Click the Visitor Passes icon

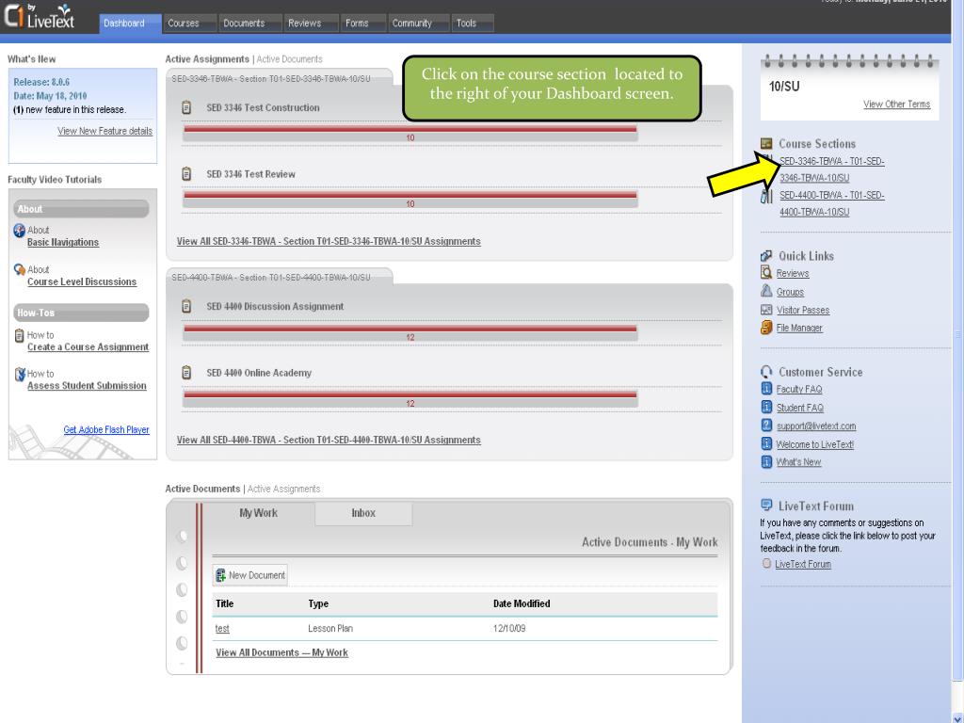click(x=766, y=309)
